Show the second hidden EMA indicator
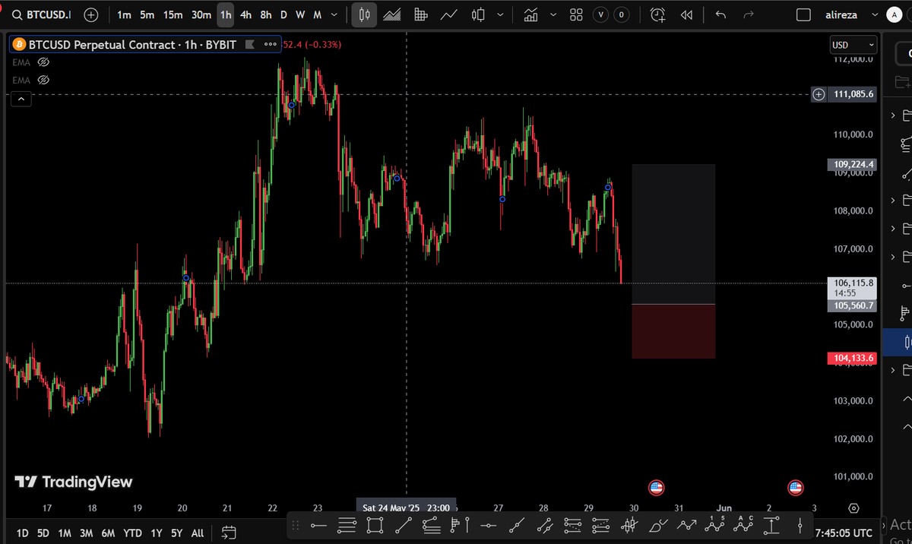 pos(43,80)
